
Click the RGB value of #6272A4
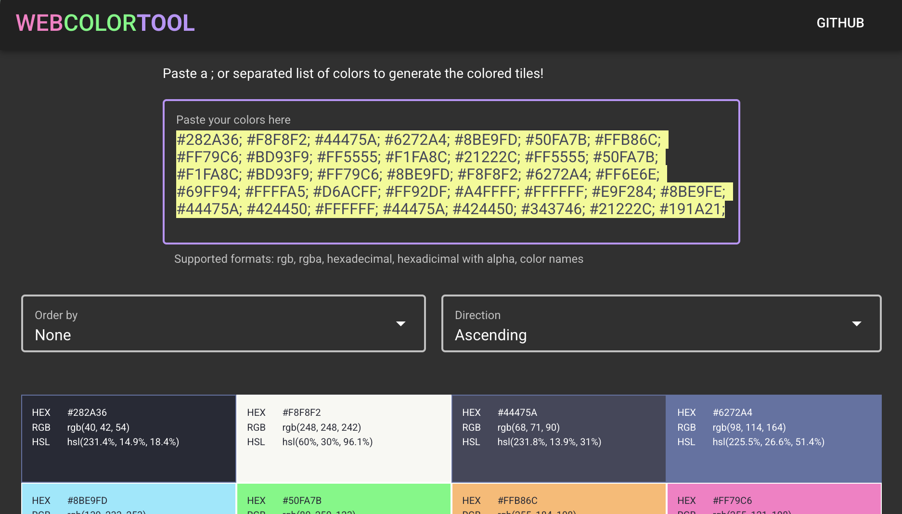tap(748, 427)
